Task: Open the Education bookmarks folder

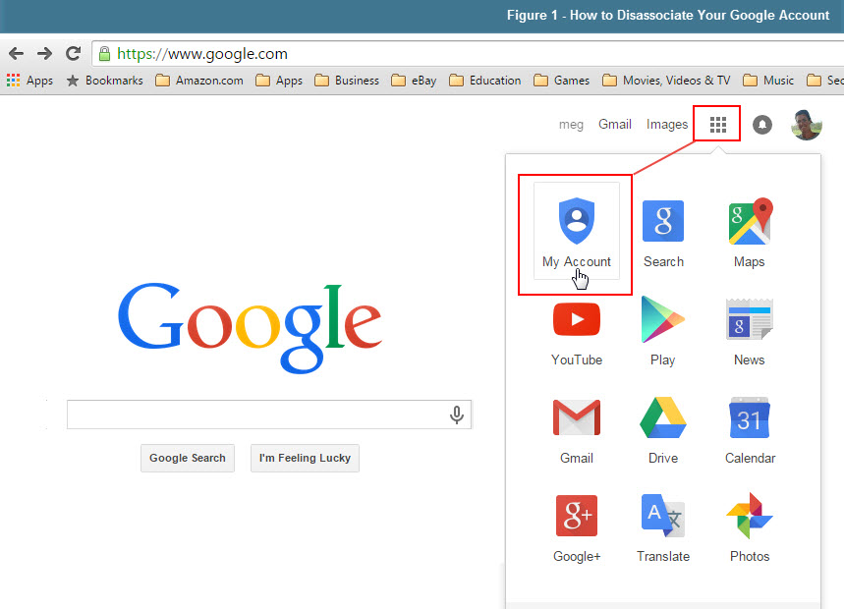Action: point(485,81)
